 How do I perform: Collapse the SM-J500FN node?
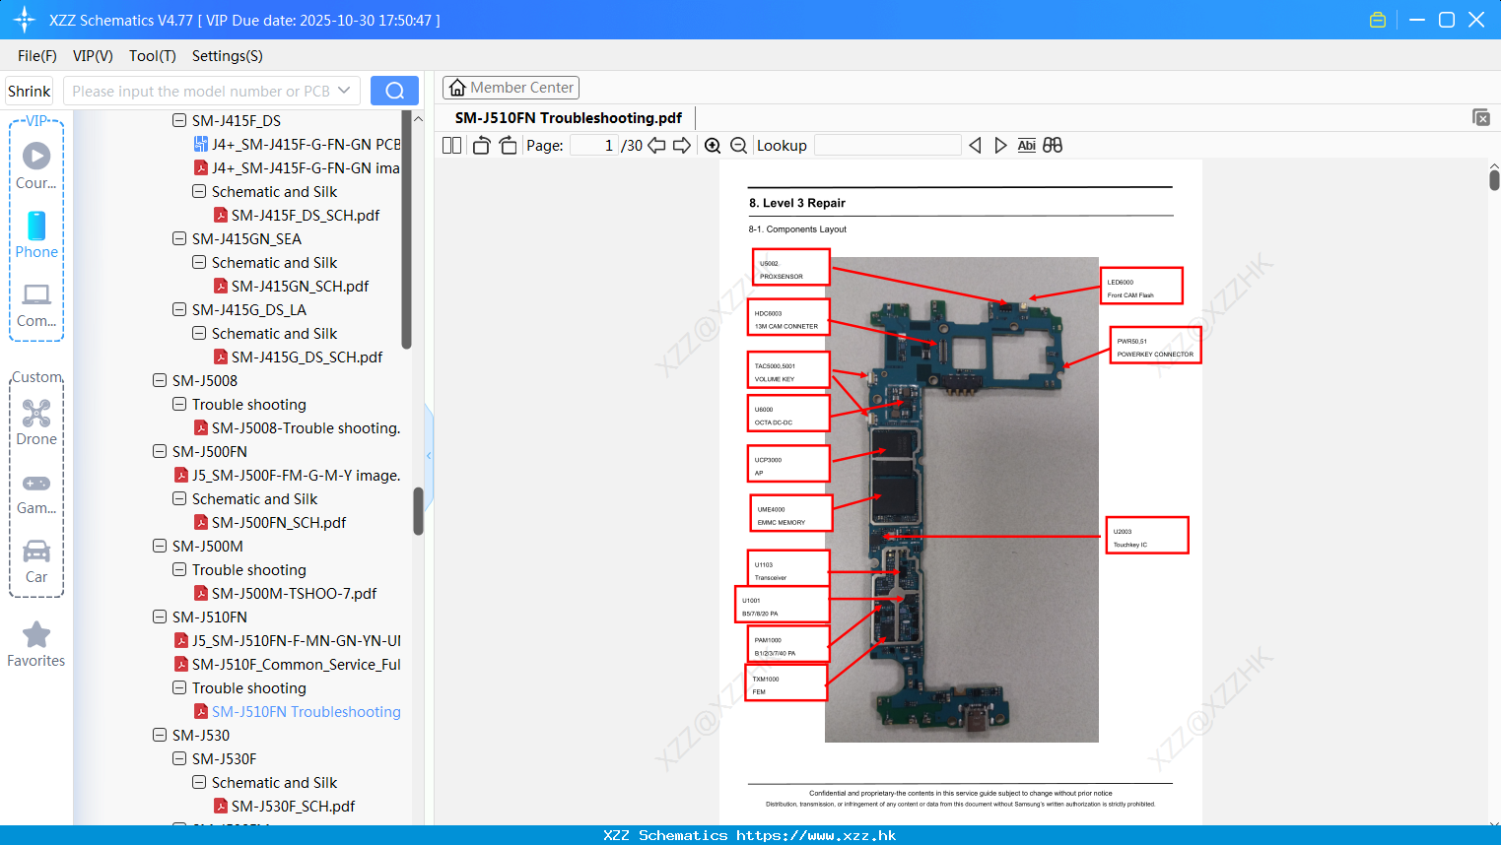pos(160,451)
